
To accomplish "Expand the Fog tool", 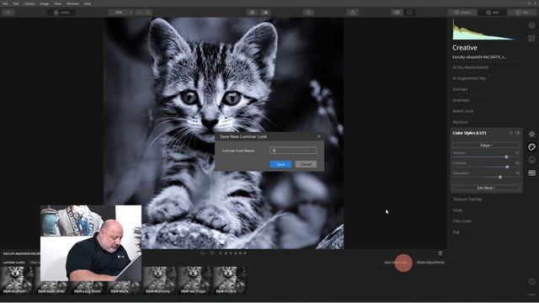I will coord(456,232).
